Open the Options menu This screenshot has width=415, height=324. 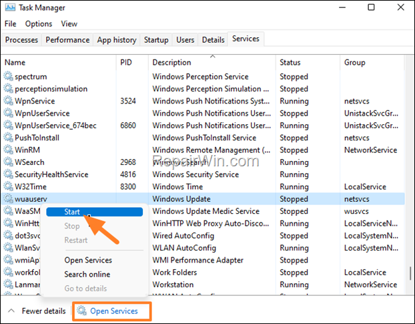[x=39, y=24]
